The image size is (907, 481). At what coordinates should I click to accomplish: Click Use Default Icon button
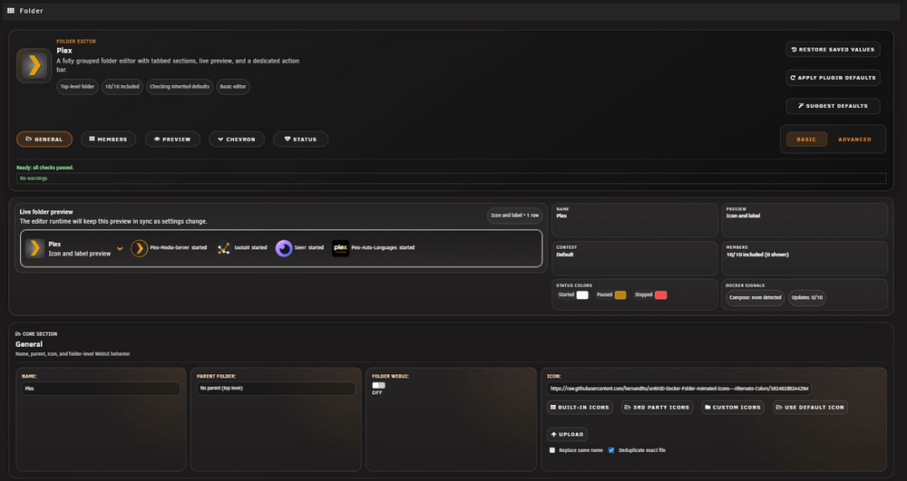coord(810,407)
